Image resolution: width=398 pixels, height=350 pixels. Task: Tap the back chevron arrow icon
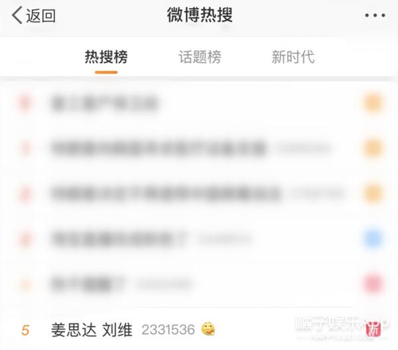(17, 15)
